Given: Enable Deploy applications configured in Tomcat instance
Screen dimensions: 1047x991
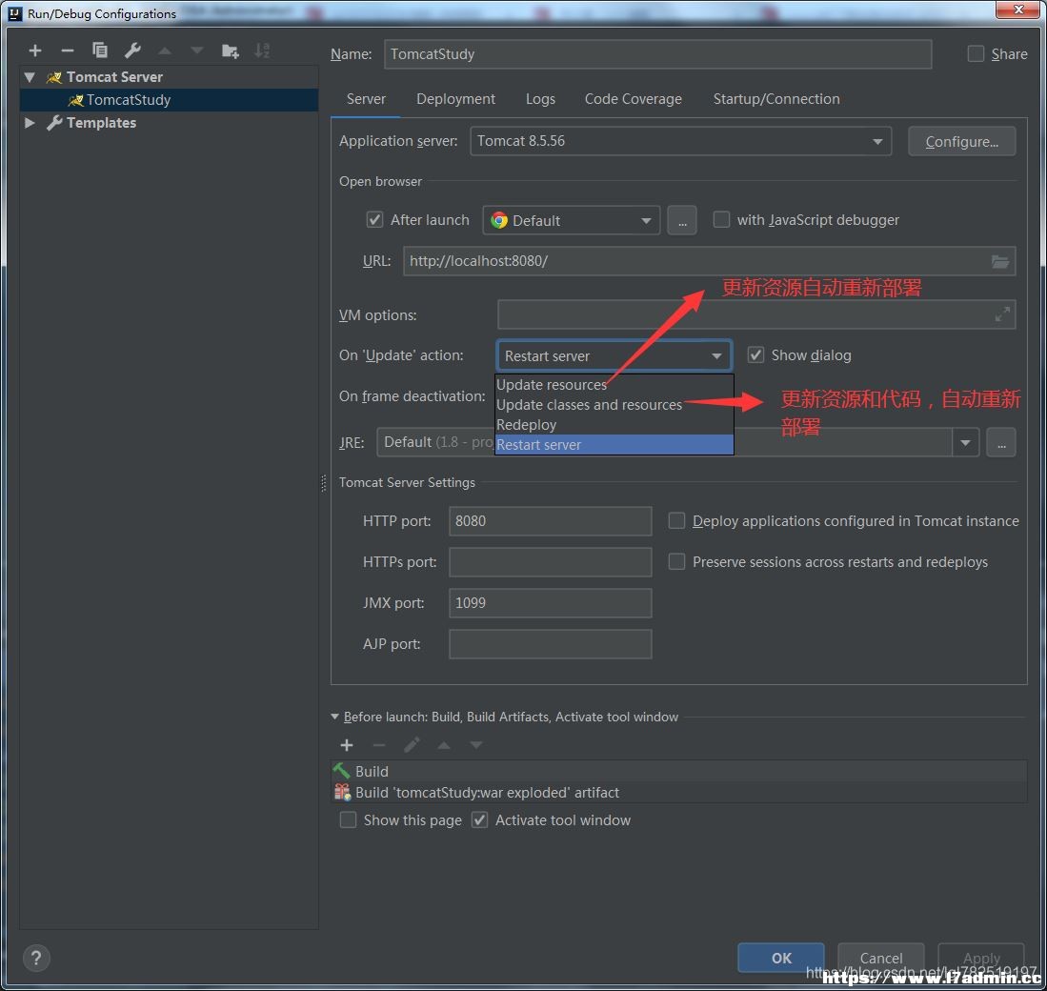Looking at the screenshot, I should tap(676, 521).
